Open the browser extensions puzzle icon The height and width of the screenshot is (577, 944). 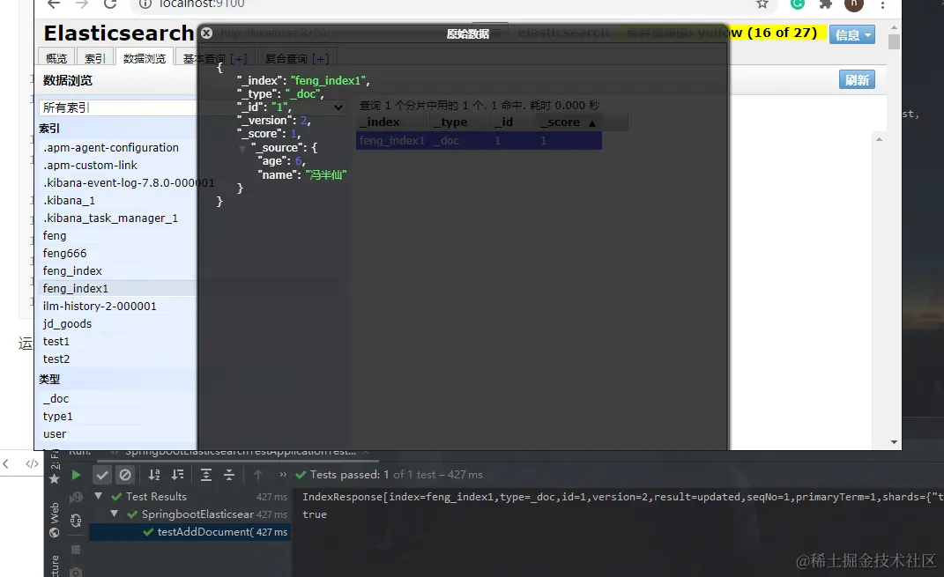tap(826, 4)
